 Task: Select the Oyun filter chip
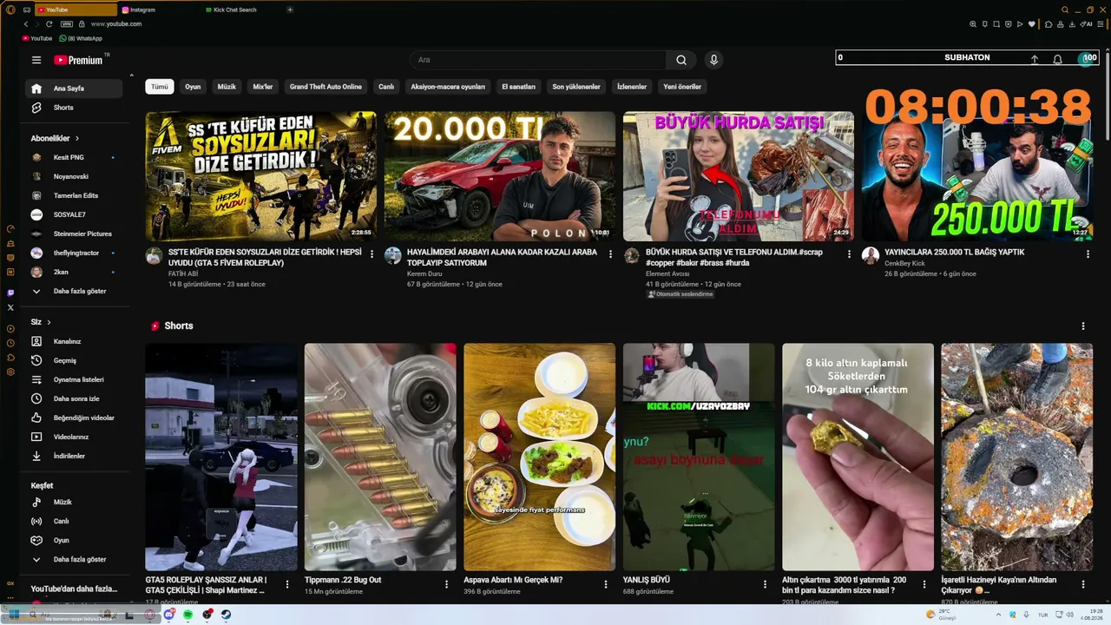(x=193, y=87)
